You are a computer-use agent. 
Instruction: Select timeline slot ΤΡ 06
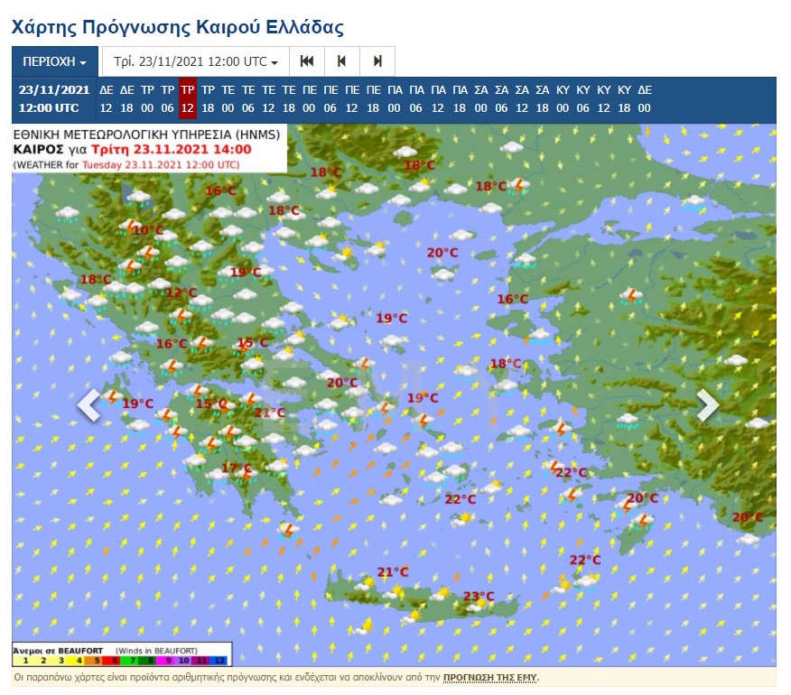pos(167,99)
